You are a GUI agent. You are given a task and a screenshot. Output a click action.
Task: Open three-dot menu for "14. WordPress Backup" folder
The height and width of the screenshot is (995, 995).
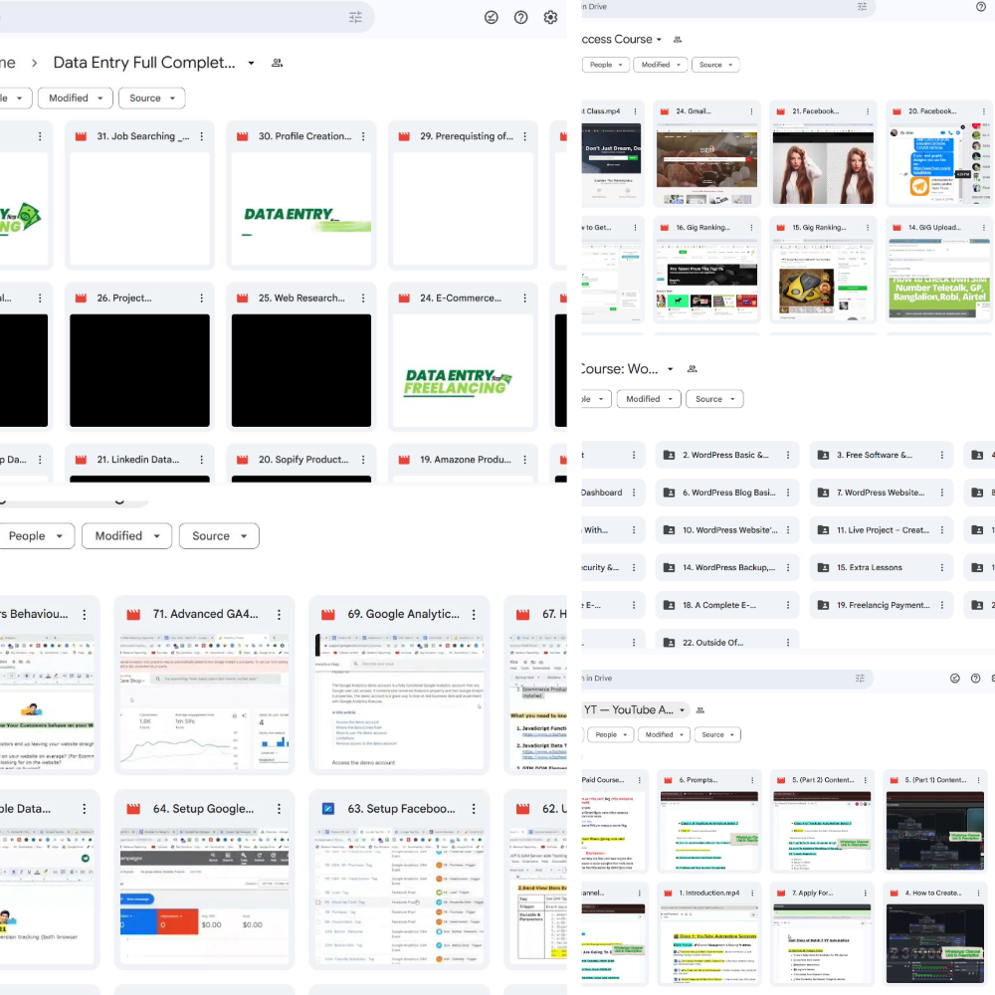pos(788,567)
